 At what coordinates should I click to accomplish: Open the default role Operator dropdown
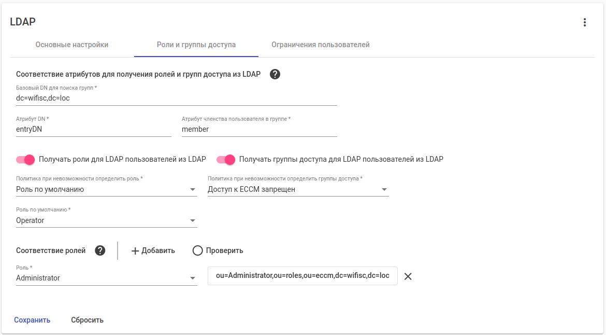pyautogui.click(x=193, y=221)
